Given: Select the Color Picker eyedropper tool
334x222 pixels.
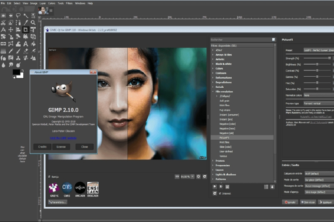Looking at the screenshot, I should click(26, 23).
